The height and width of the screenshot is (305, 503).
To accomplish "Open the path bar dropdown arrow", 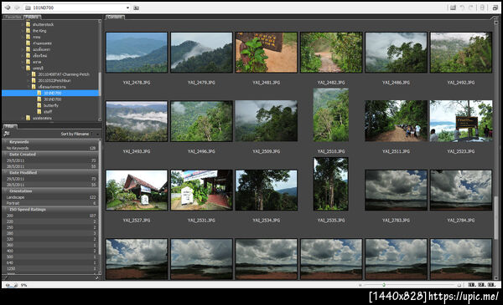I will [x=127, y=8].
